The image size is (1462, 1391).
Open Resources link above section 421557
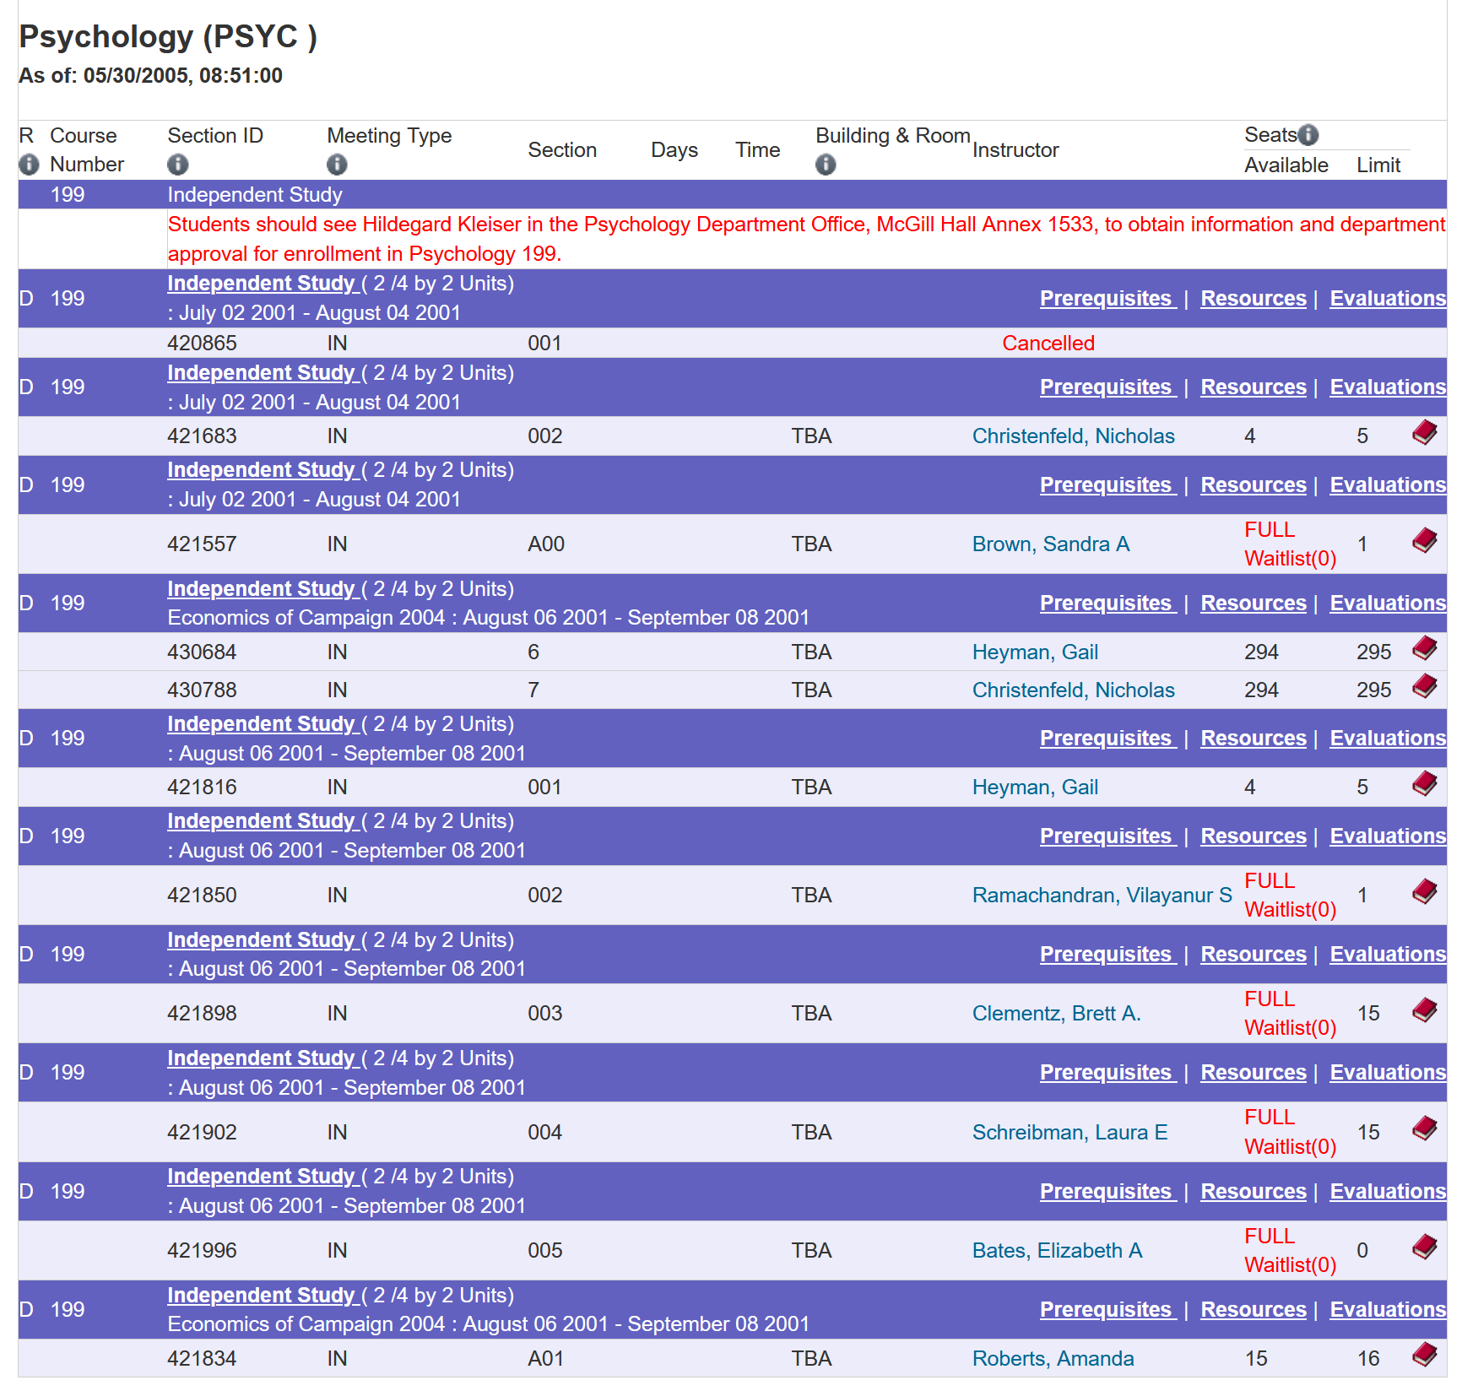(1254, 485)
